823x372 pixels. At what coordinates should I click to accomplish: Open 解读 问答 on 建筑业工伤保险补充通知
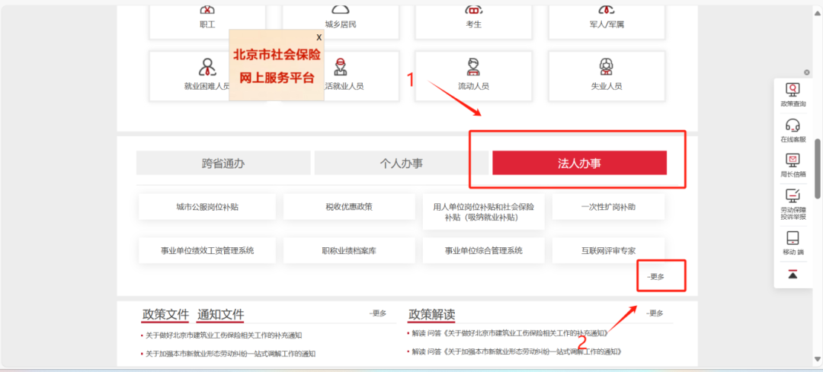pyautogui.click(x=509, y=333)
